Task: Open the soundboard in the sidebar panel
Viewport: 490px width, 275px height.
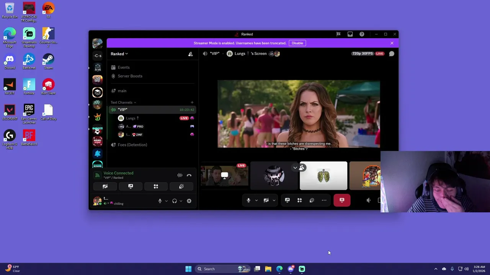Action: pos(181,186)
